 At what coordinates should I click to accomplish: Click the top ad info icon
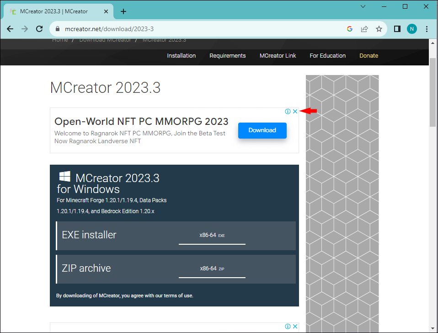(x=288, y=112)
